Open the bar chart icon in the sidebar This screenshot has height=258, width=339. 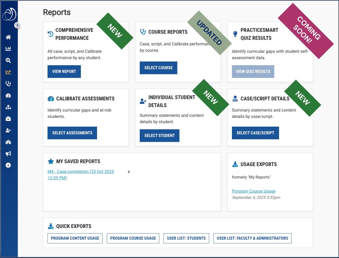point(8,49)
